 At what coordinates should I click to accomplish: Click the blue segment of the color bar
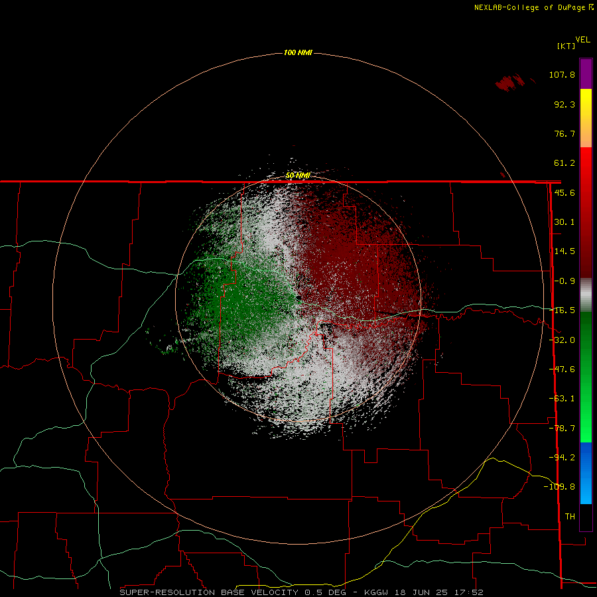pos(586,473)
